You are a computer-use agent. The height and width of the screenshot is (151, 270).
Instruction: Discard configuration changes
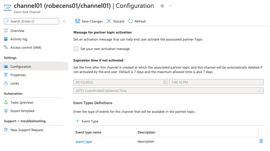tap(115, 21)
